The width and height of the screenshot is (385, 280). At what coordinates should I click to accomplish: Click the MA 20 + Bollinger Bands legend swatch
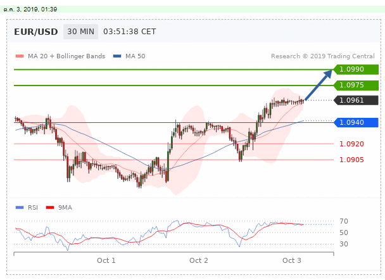pyautogui.click(x=20, y=56)
